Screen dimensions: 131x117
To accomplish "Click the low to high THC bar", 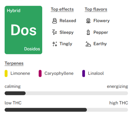I will click(x=66, y=110).
